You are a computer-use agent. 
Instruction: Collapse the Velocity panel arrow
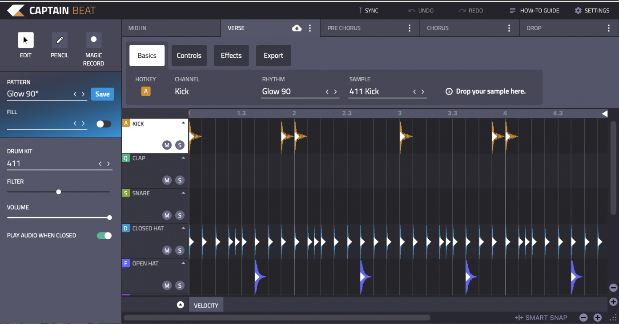point(180,305)
